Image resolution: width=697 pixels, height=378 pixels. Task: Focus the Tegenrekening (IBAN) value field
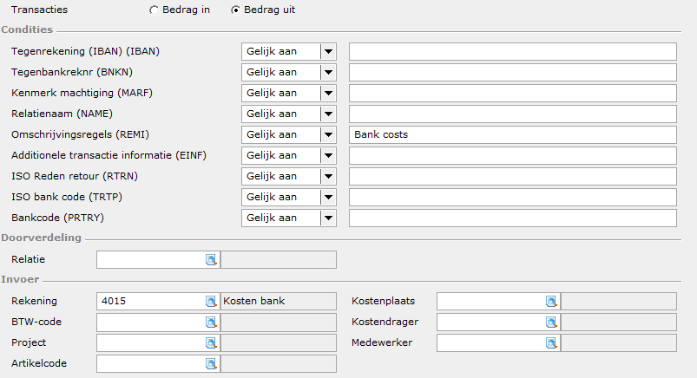[x=513, y=51]
